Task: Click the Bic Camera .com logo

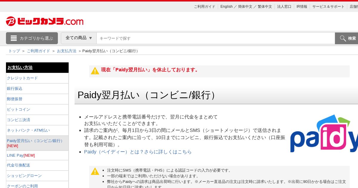Action: (x=45, y=21)
